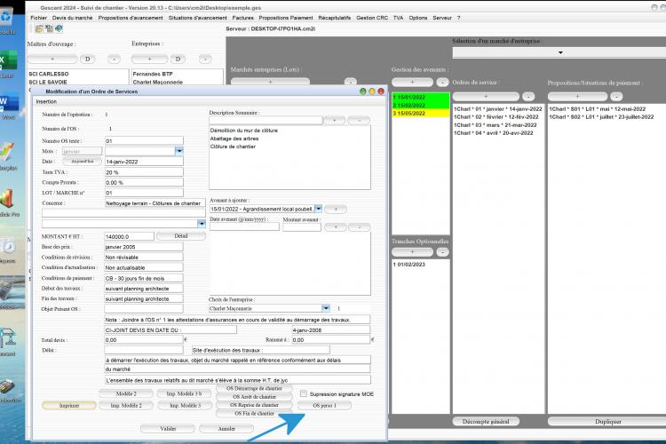Click the Imp. Modèle 3 b button
This screenshot has height=444, width=666.
click(184, 393)
